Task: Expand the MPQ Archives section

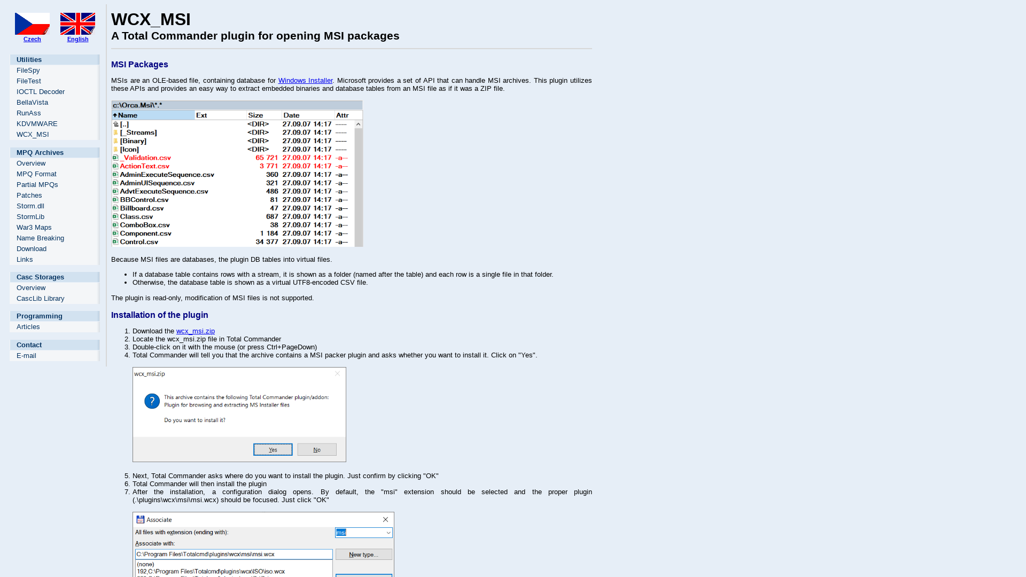Action: [x=40, y=152]
